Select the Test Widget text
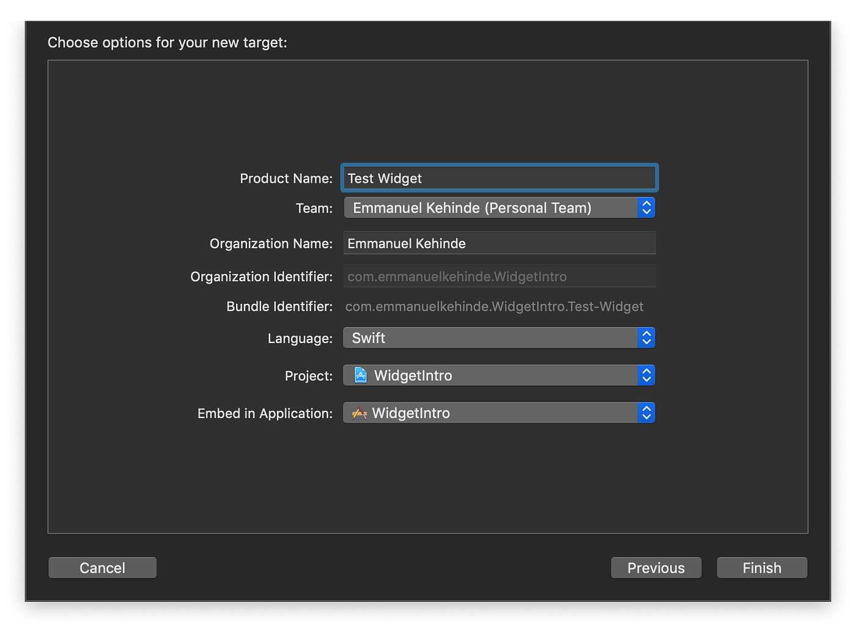The image size is (856, 631). click(384, 178)
